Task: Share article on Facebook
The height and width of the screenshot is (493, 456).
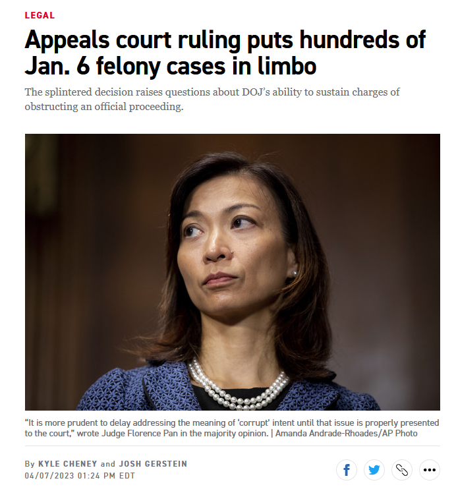Action: click(x=347, y=470)
